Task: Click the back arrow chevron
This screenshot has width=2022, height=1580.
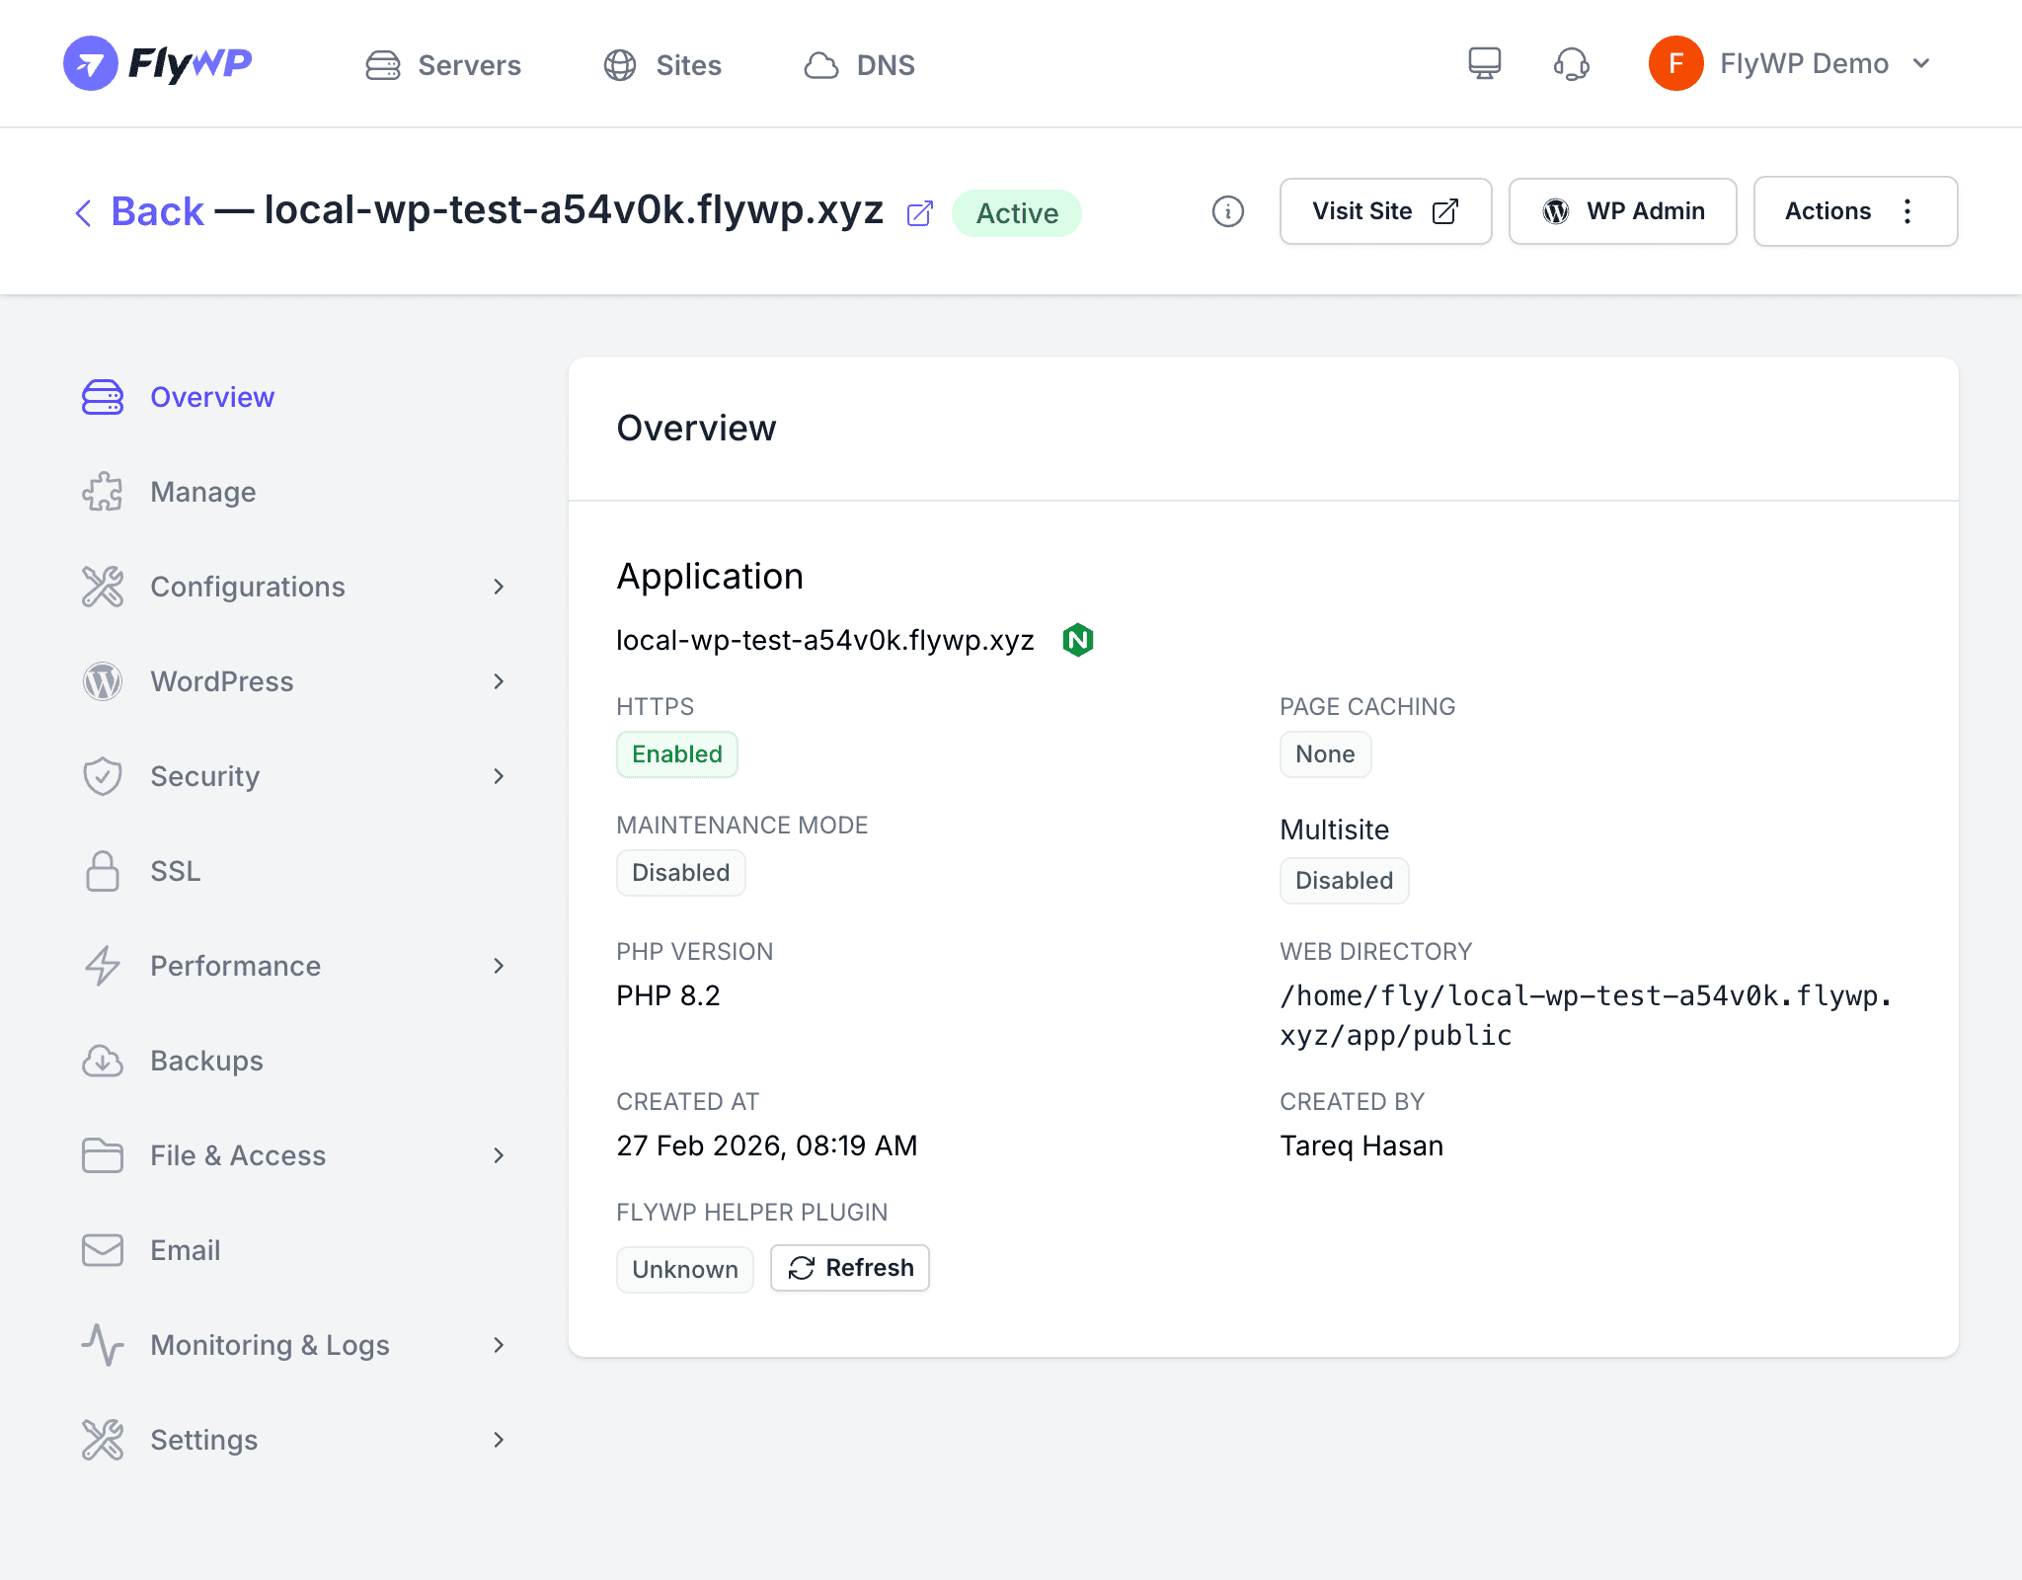Action: pos(84,212)
